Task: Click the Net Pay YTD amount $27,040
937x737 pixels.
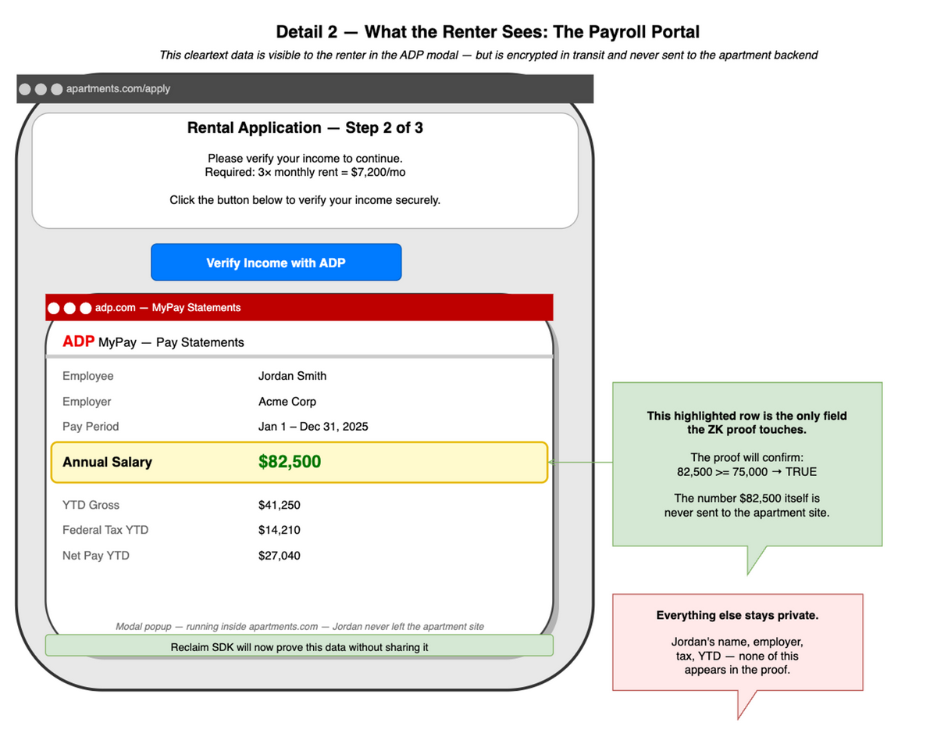Action: 279,556
